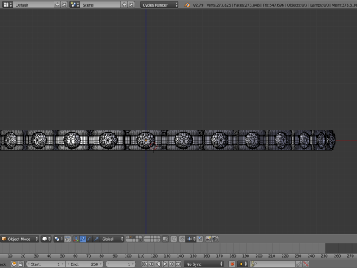
Task: Jump to the previous keyframe
Action: (151, 264)
